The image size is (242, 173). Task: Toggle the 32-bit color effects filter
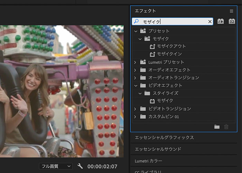coord(232,22)
